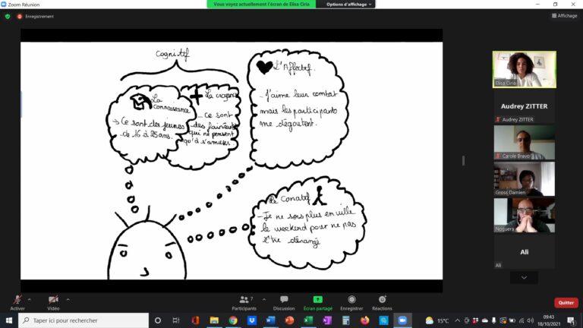Open the Options d'affichage dropdown
The image size is (583, 328).
pos(349,4)
